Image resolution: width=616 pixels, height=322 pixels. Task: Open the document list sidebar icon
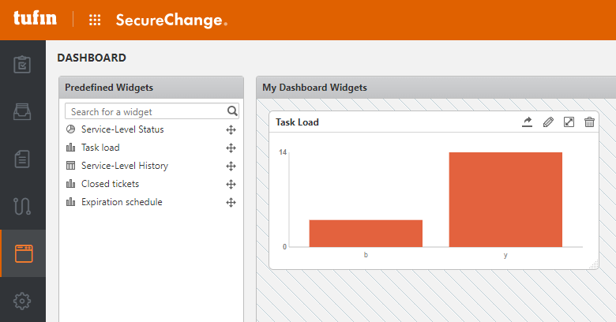[x=23, y=159]
